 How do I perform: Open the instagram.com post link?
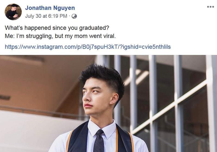click(88, 47)
